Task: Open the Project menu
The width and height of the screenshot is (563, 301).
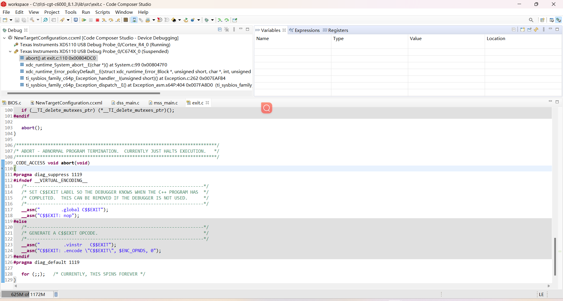Action: pos(52,12)
